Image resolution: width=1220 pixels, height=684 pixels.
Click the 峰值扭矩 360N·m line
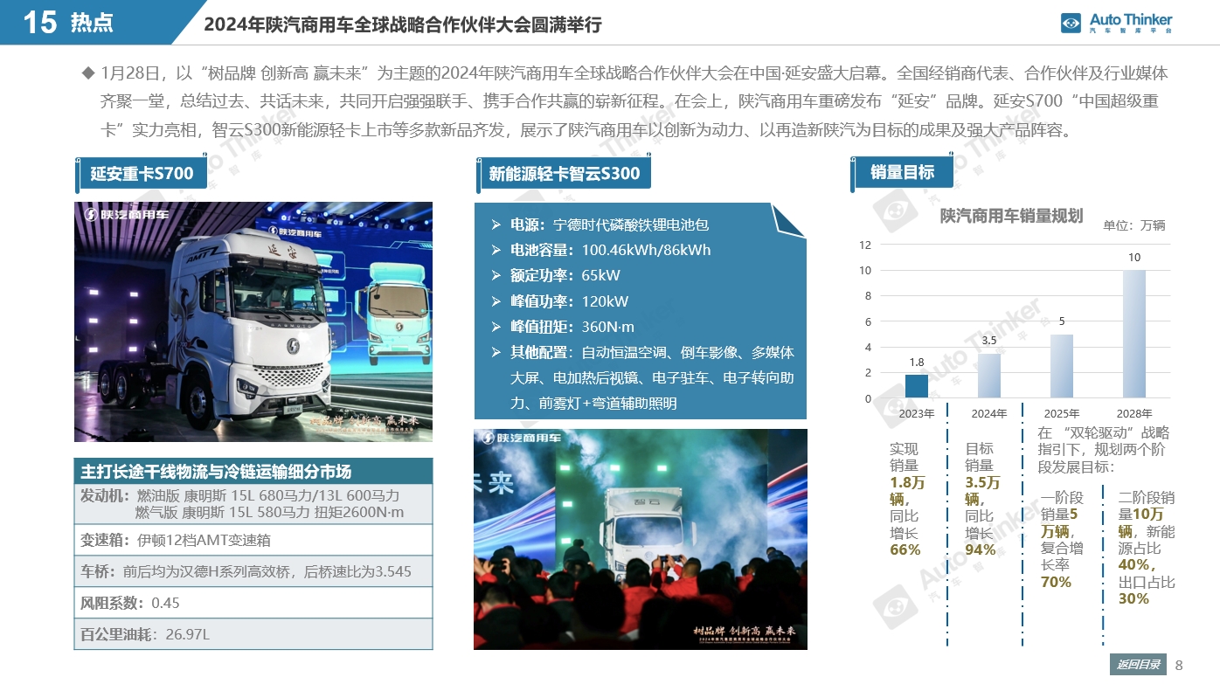pyautogui.click(x=562, y=327)
